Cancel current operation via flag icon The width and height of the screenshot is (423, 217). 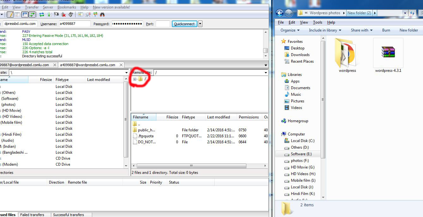pos(56,14)
